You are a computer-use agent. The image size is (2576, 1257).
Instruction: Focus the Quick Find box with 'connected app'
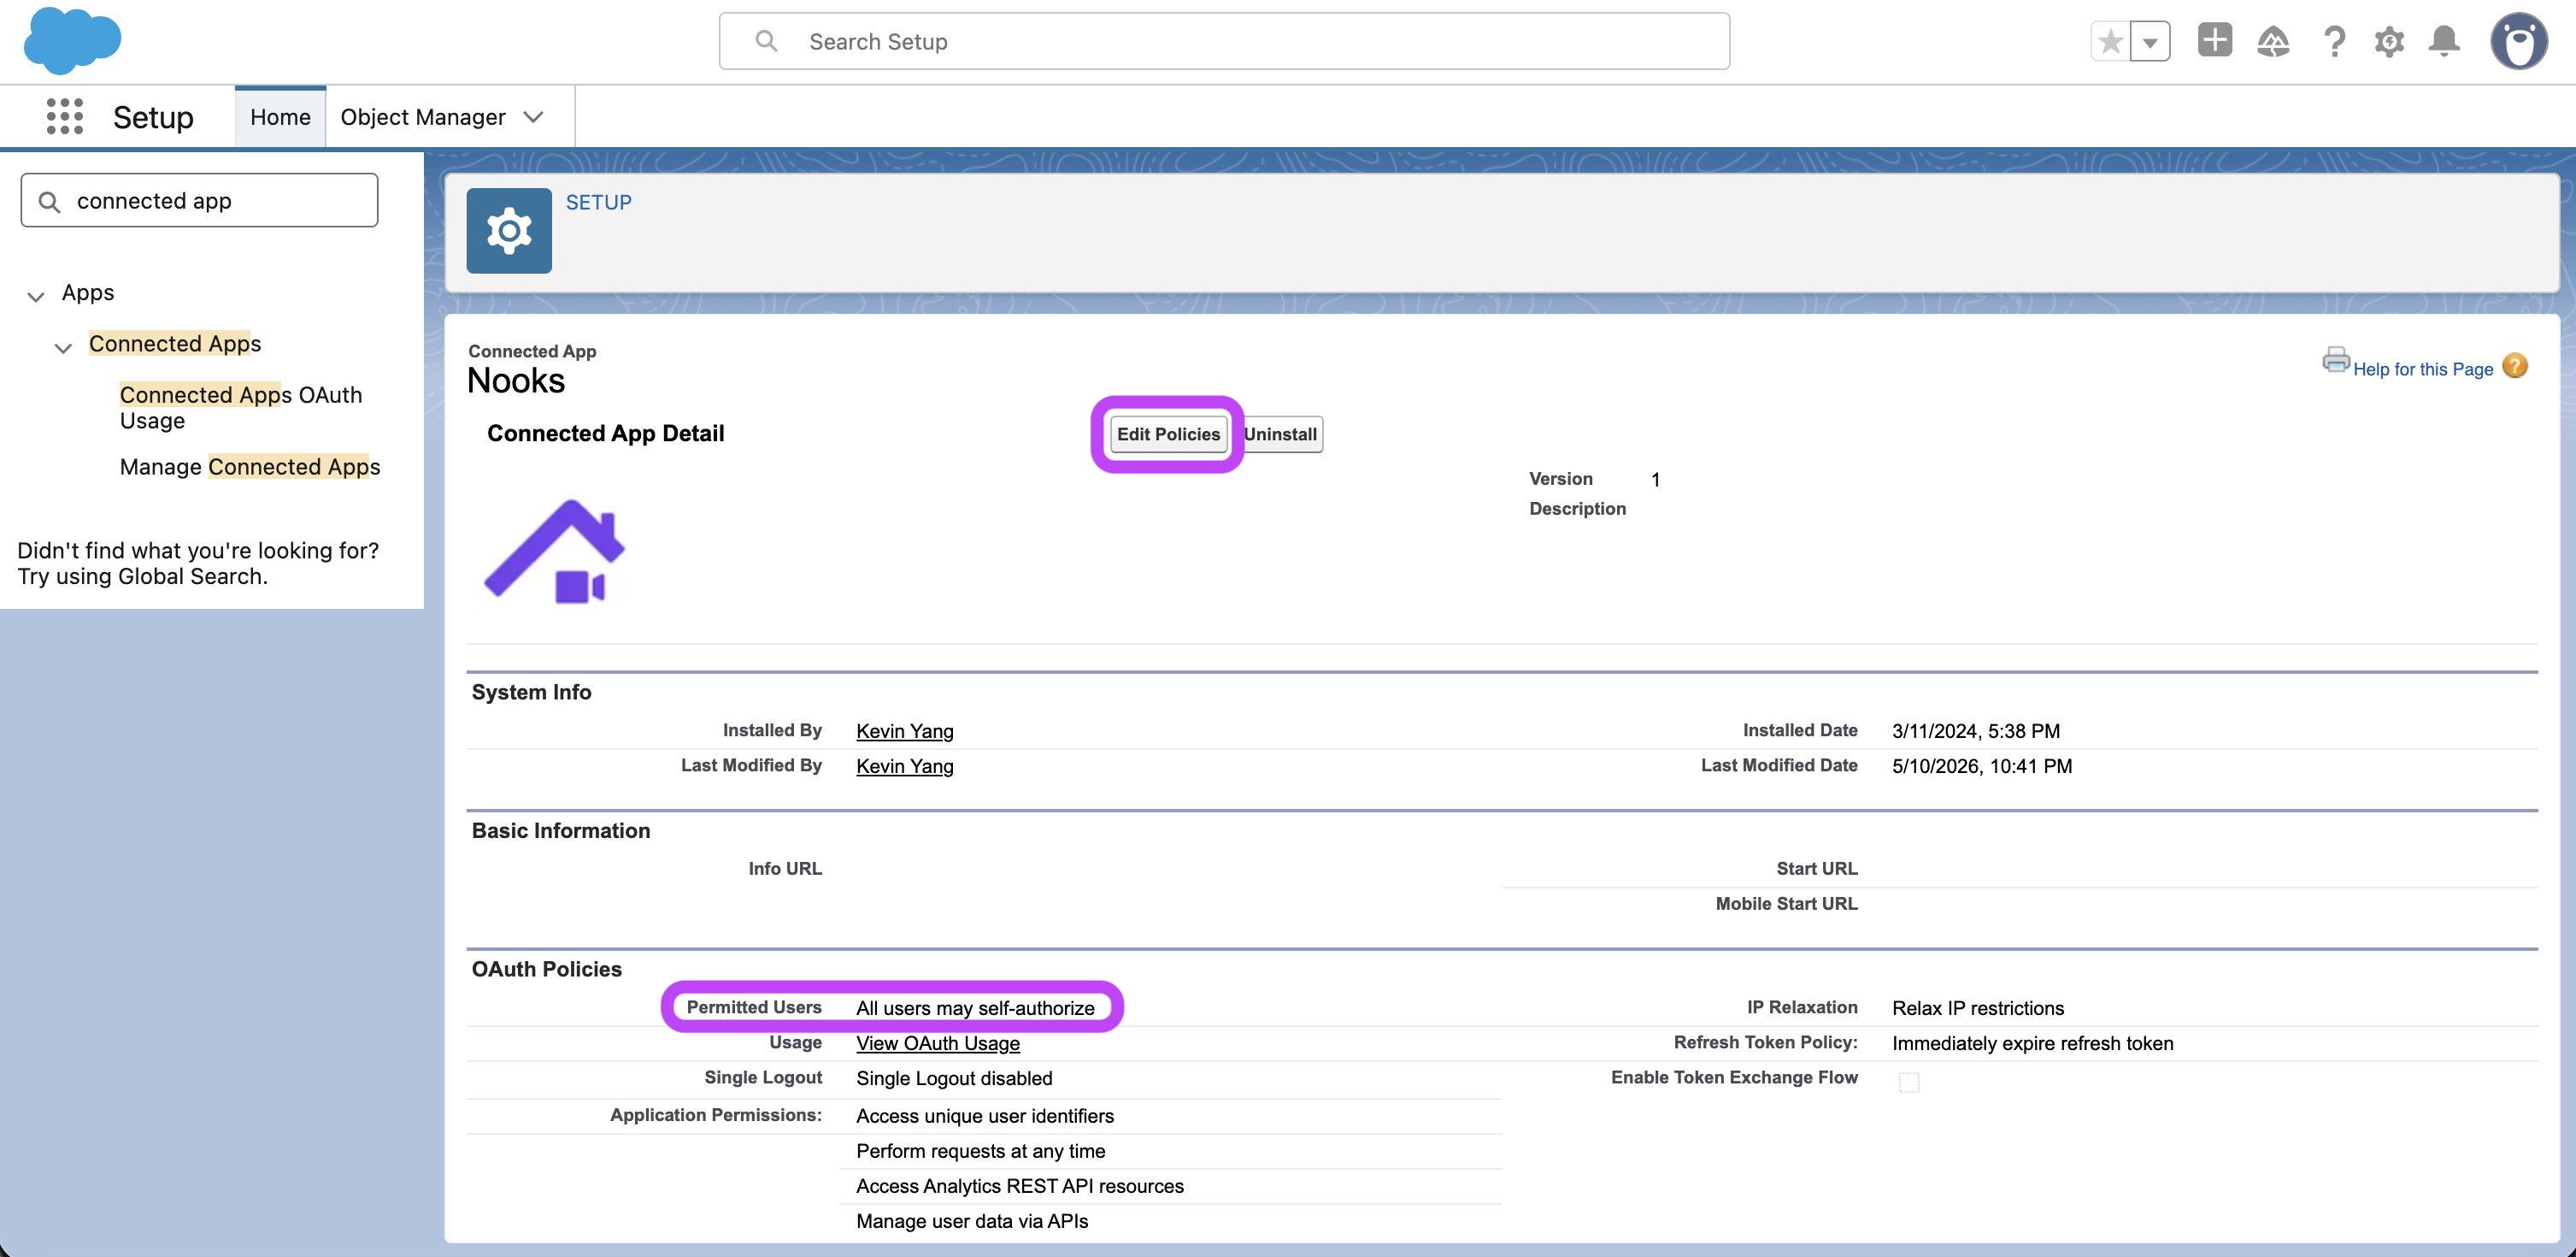pyautogui.click(x=200, y=201)
